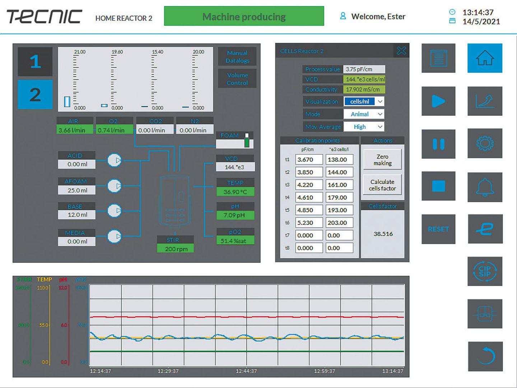Click the pO2 value 51.4 %sat
The image size is (517, 388).
click(x=235, y=241)
